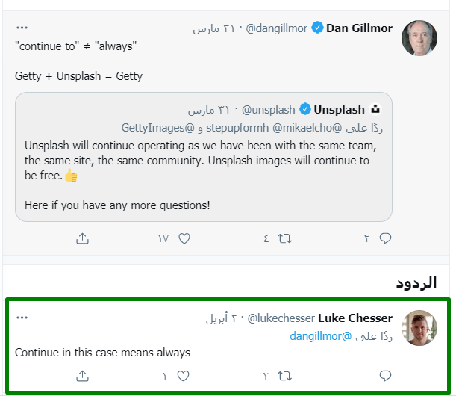
Task: Click the Unsplash logo icon in quote
Action: pos(375,109)
